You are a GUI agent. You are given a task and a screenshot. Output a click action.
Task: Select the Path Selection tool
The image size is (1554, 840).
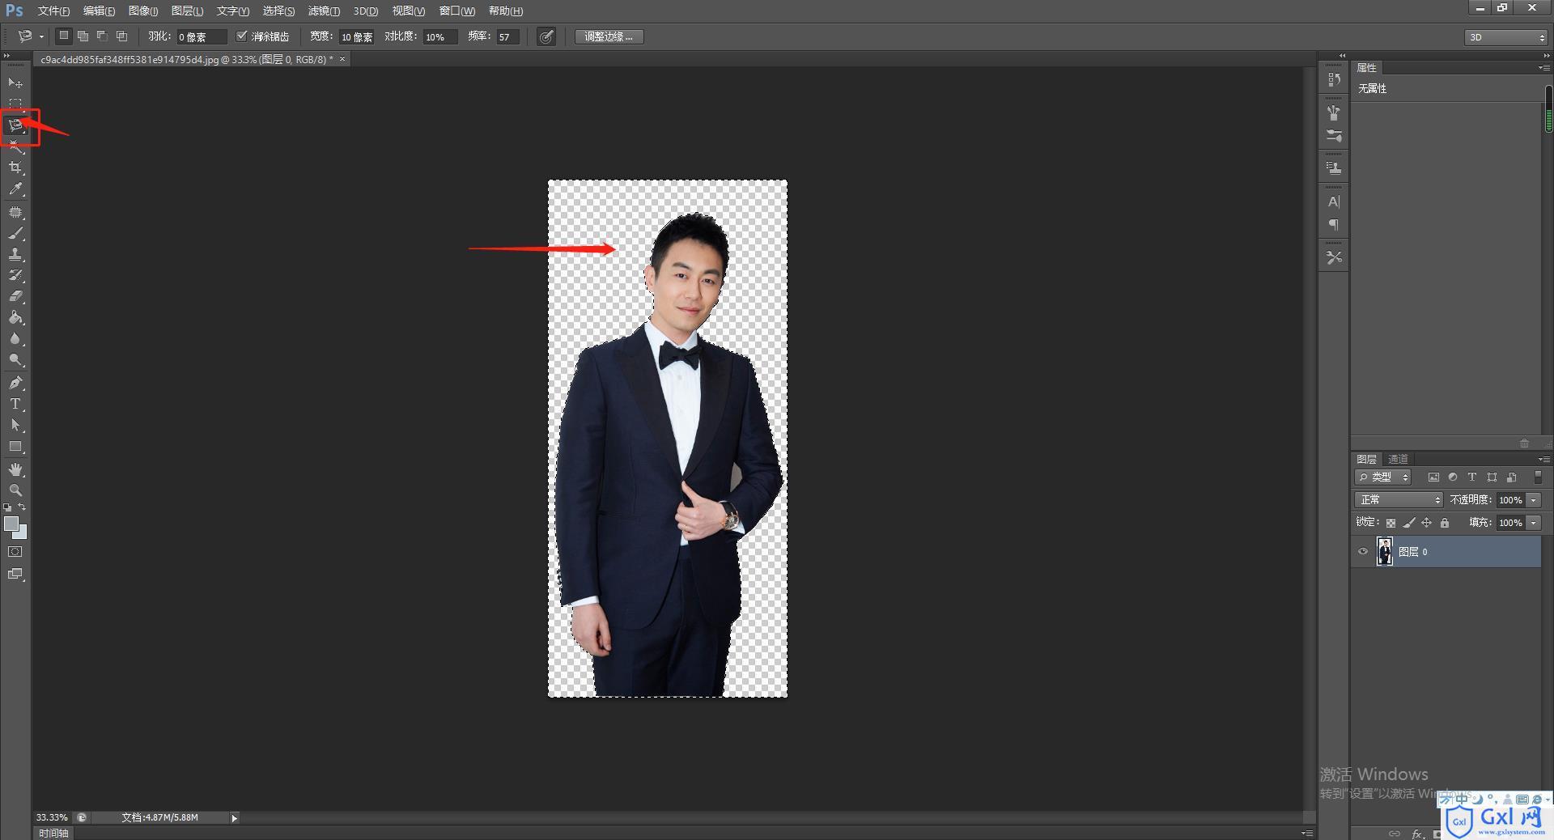(x=15, y=425)
